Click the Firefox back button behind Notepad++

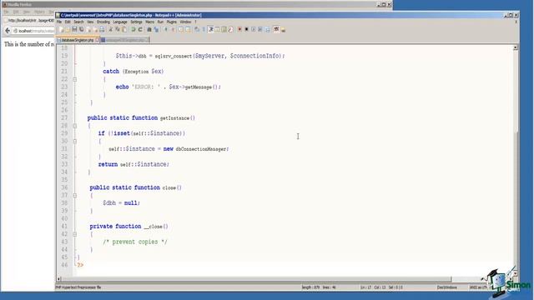tap(8, 31)
